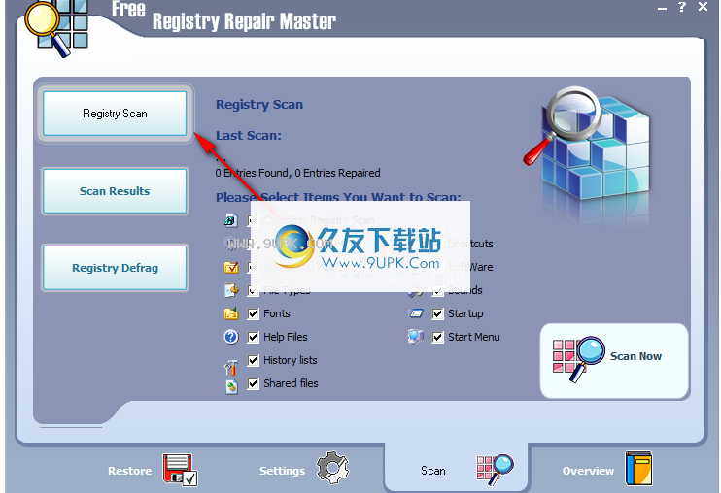Click the Startup window icon
Viewport: 721px width, 493px height.
coord(416,313)
